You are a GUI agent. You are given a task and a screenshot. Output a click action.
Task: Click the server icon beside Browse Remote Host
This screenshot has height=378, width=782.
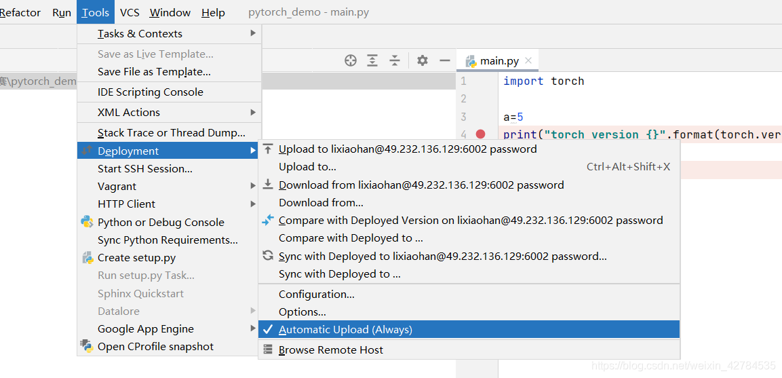click(269, 349)
